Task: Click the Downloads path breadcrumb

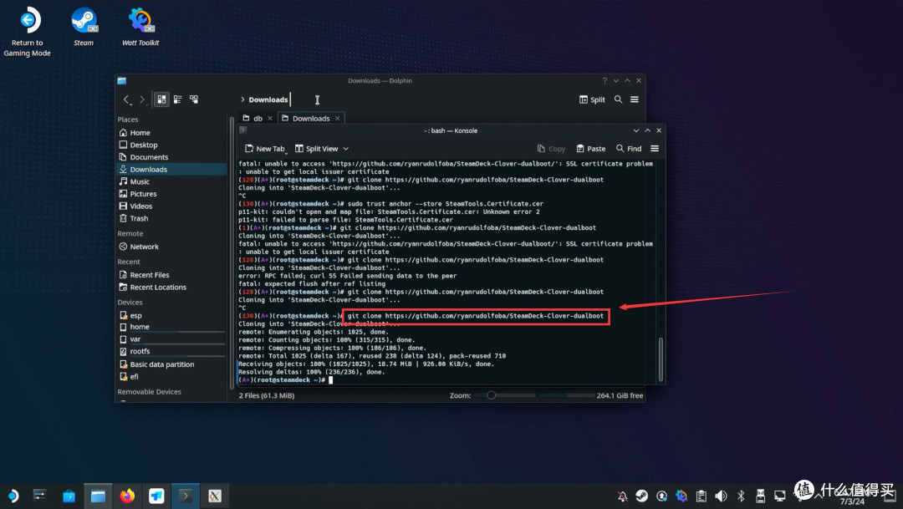Action: pos(268,99)
